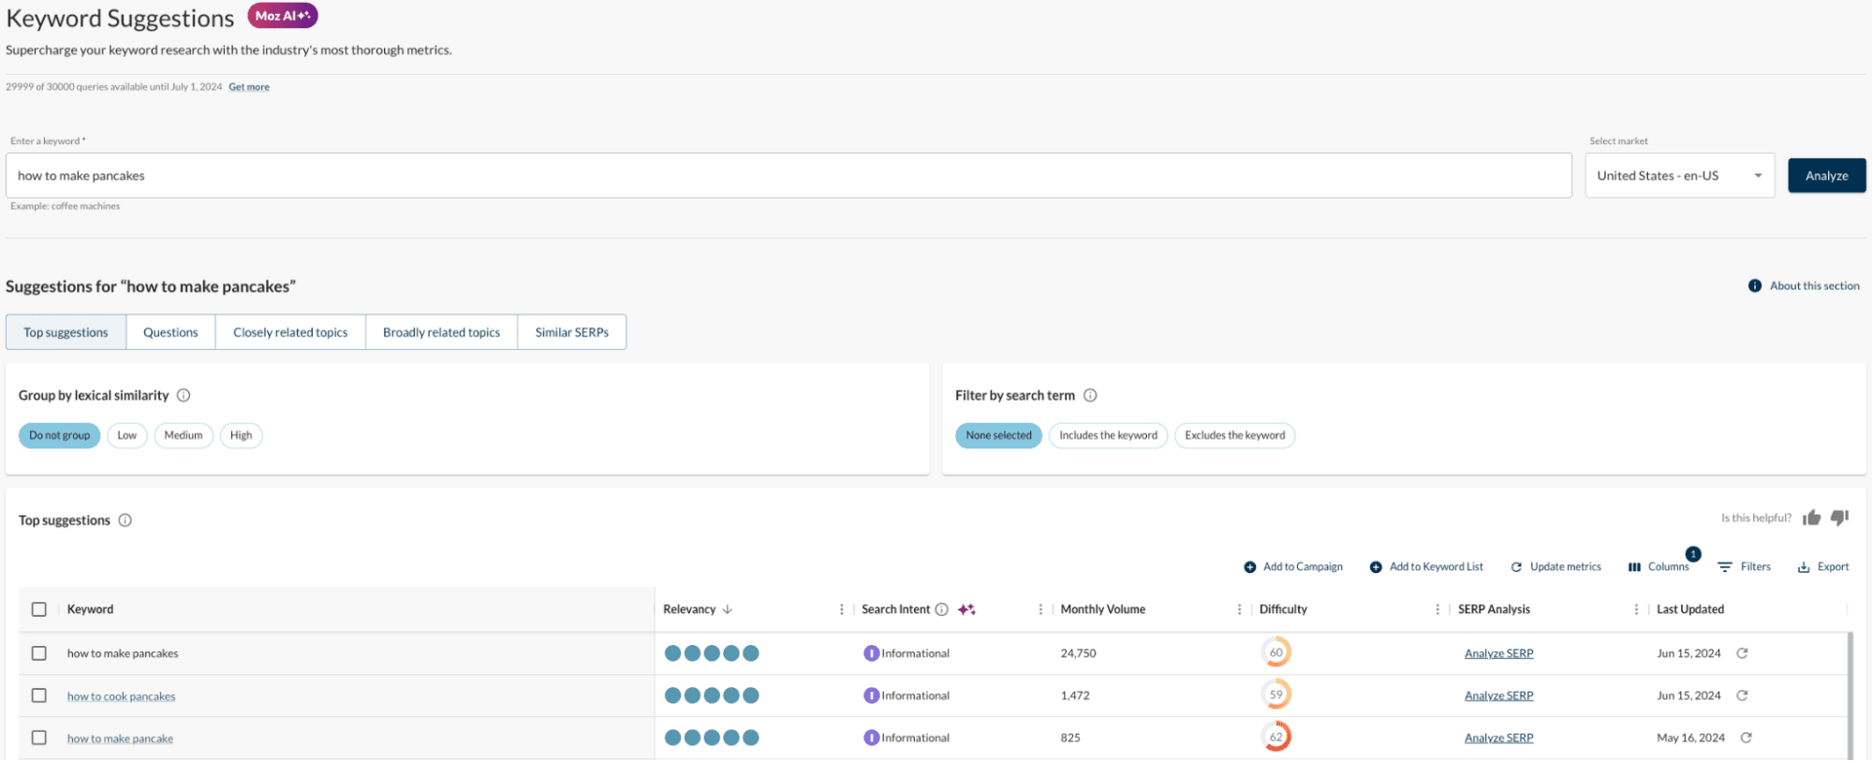
Task: Open info icon beside Group by lexical similarity
Action: coord(184,395)
